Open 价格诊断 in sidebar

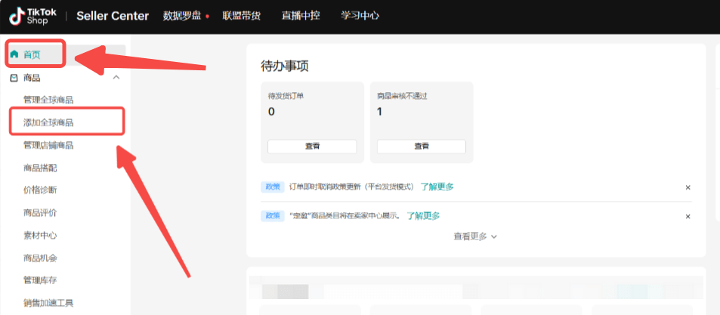[x=40, y=190]
